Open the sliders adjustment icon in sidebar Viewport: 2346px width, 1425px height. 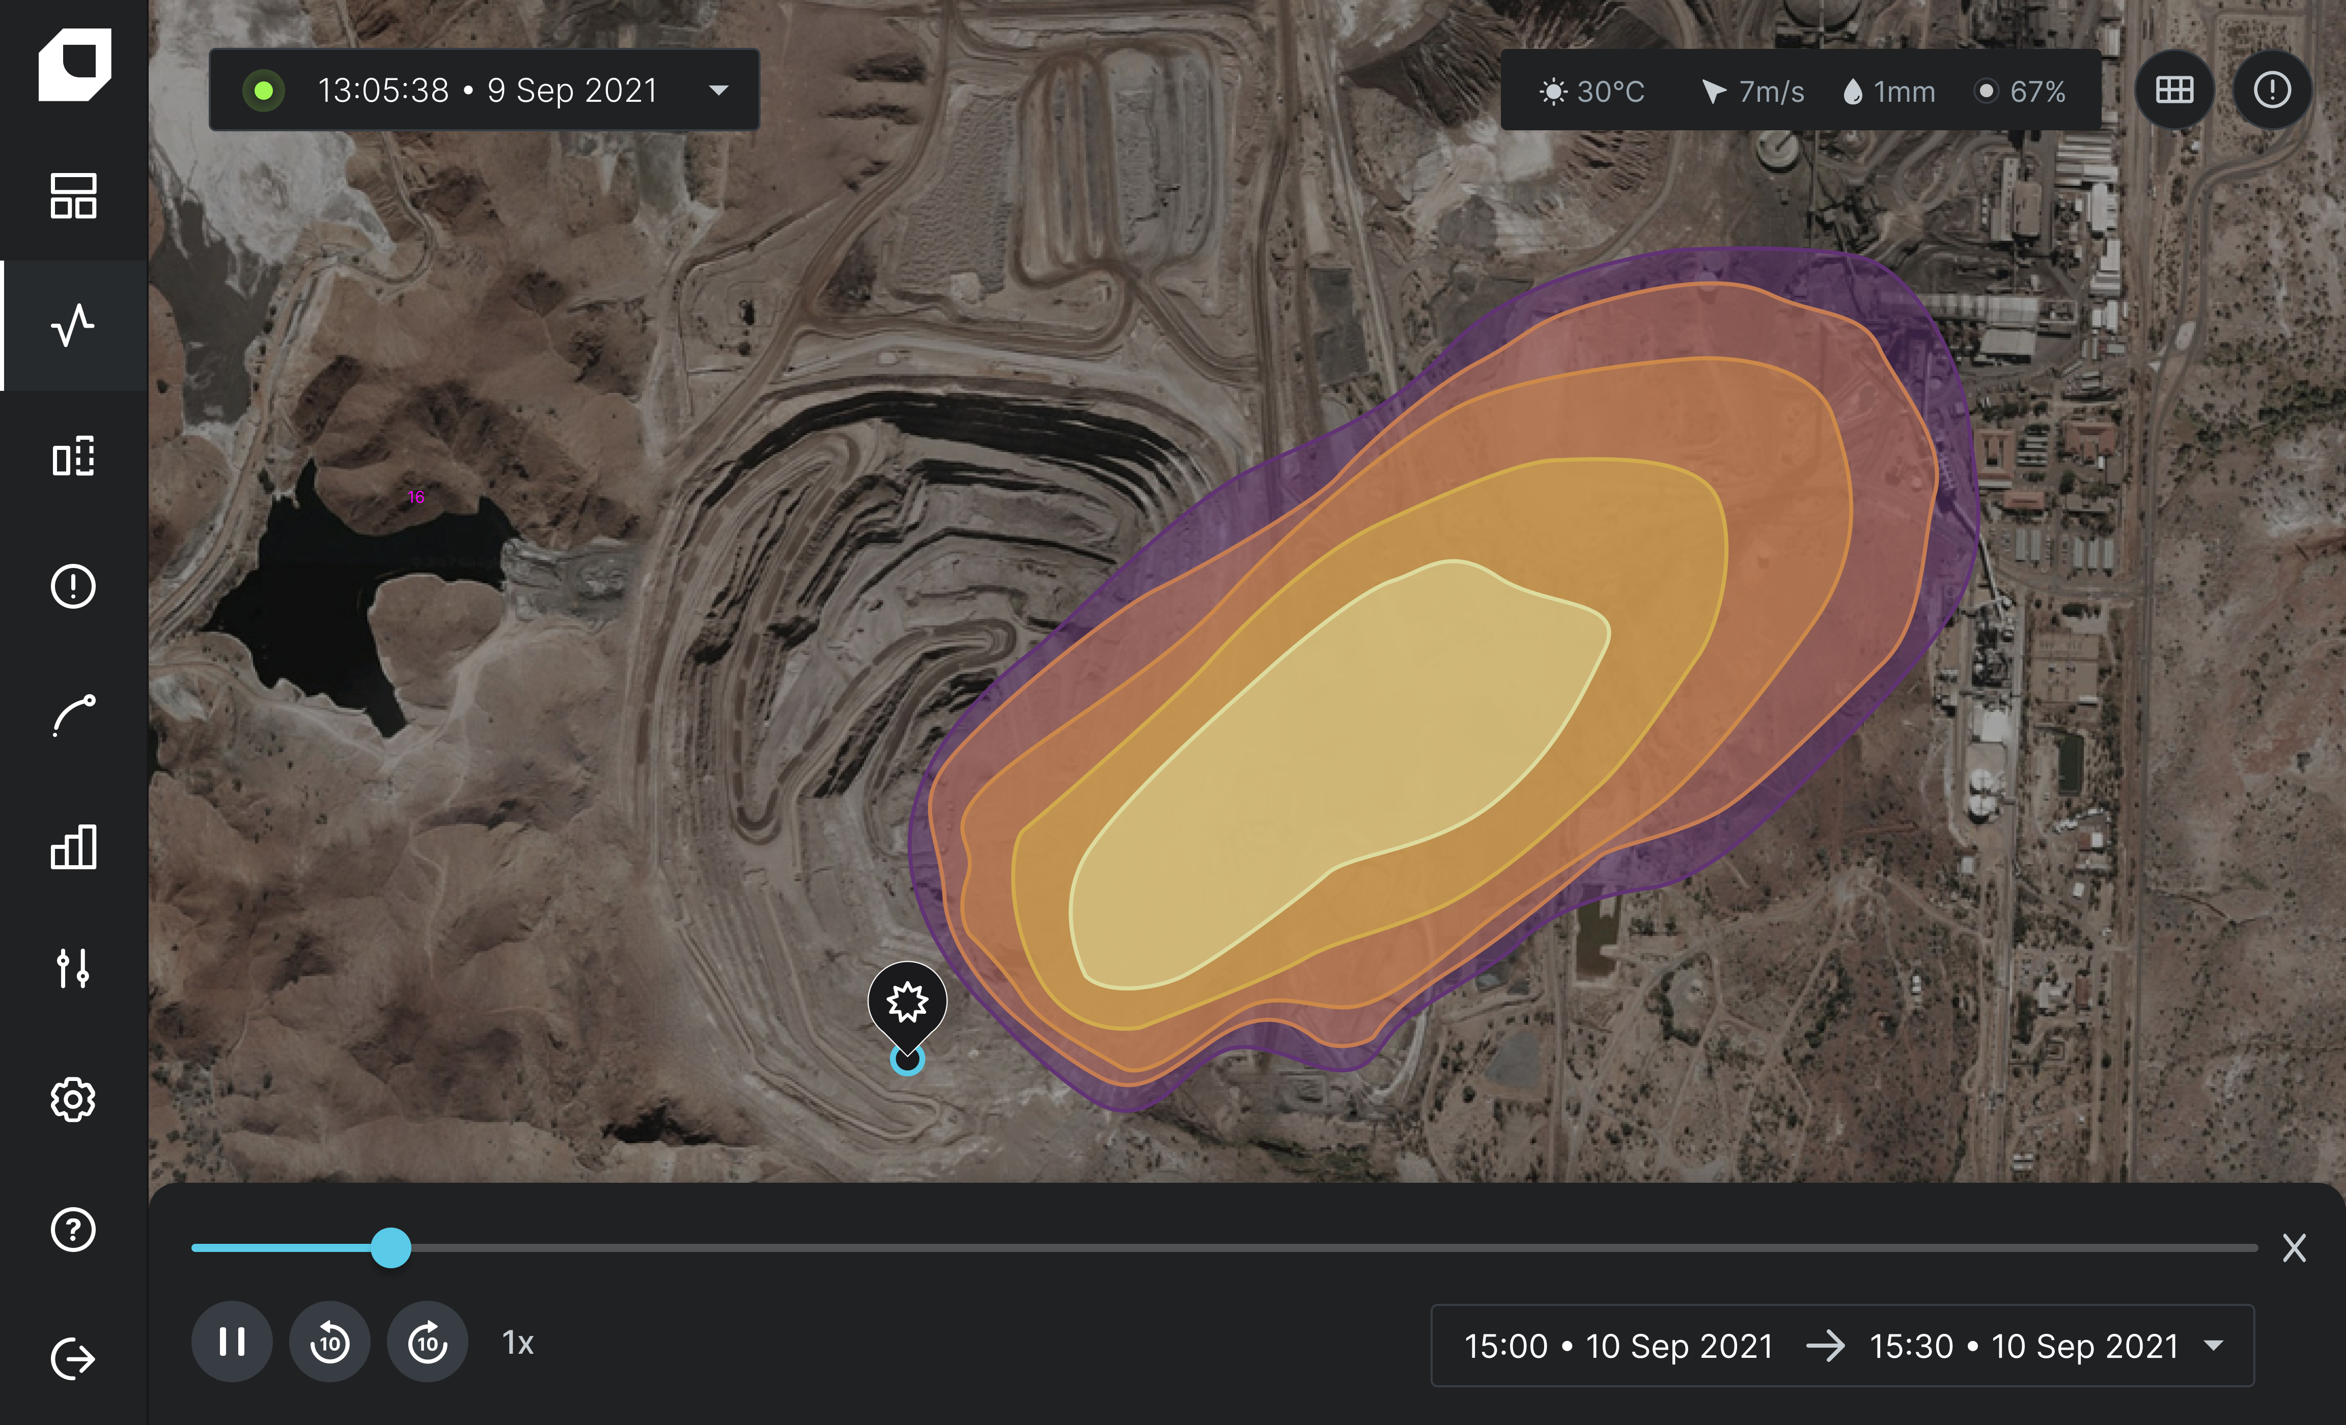(73, 968)
